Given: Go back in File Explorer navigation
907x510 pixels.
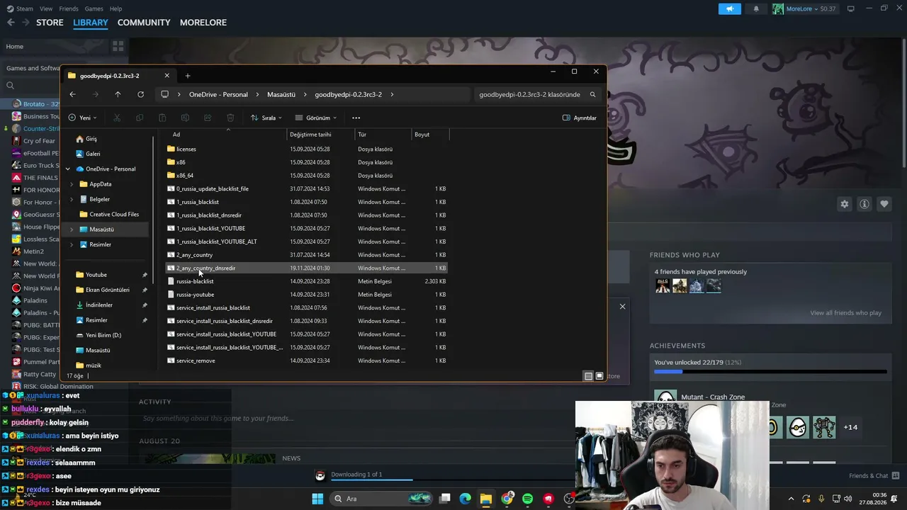Looking at the screenshot, I should 72,94.
